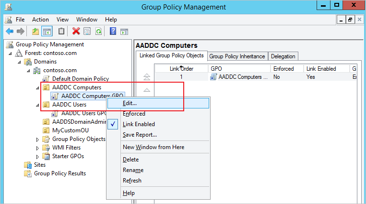Screen dimensions: 366x204
Task: Expand the Starter GPOs node
Action: [37, 157]
